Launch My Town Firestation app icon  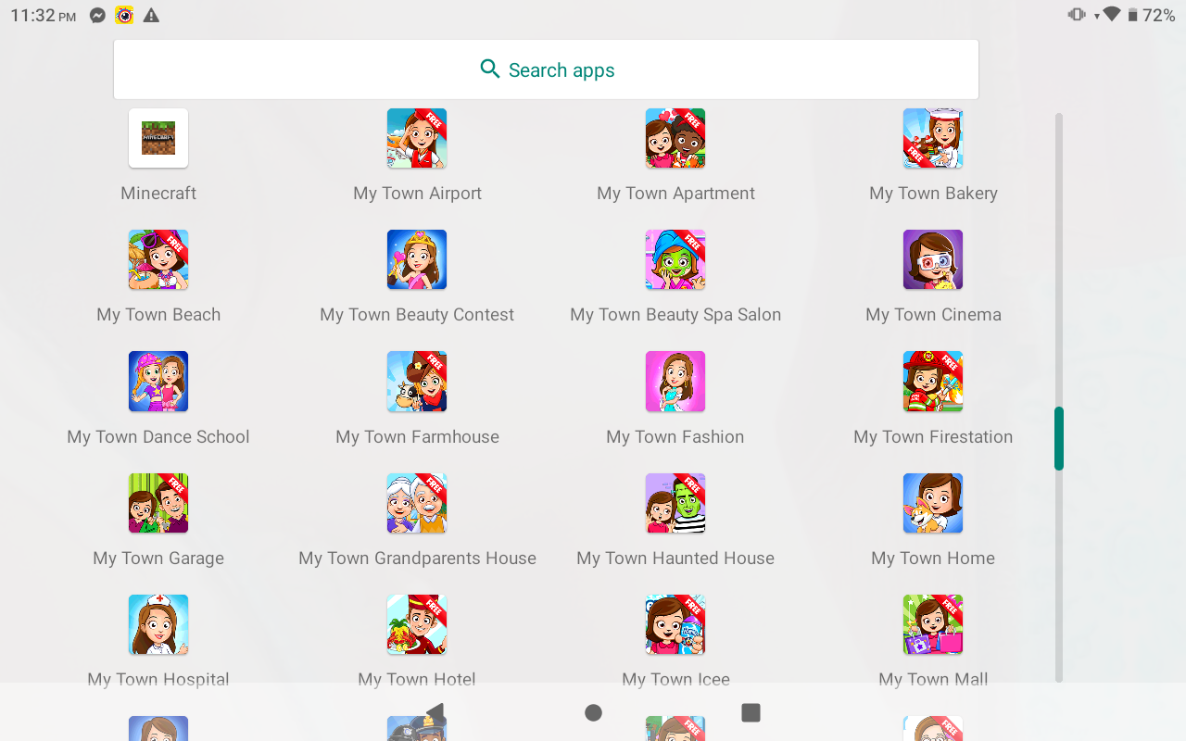[x=933, y=381]
